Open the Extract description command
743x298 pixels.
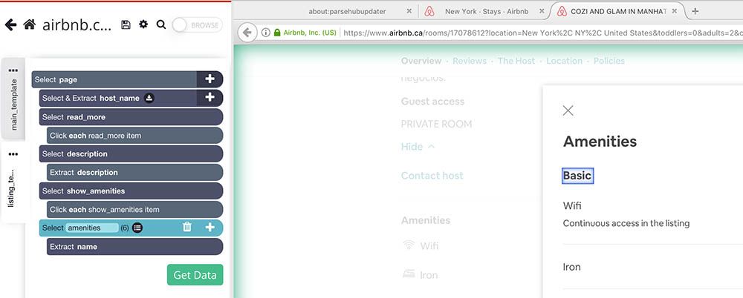[x=134, y=172]
